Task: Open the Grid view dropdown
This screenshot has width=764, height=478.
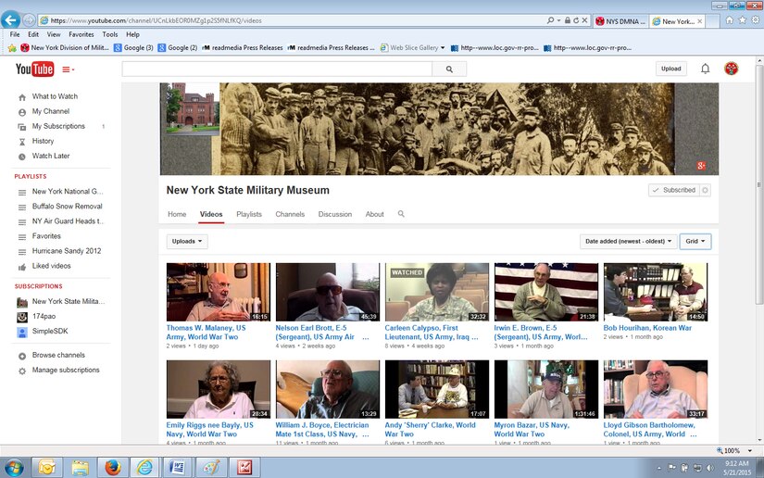Action: pos(695,241)
